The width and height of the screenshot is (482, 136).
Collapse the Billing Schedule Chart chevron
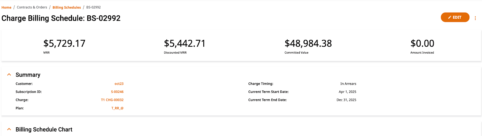[9, 129]
